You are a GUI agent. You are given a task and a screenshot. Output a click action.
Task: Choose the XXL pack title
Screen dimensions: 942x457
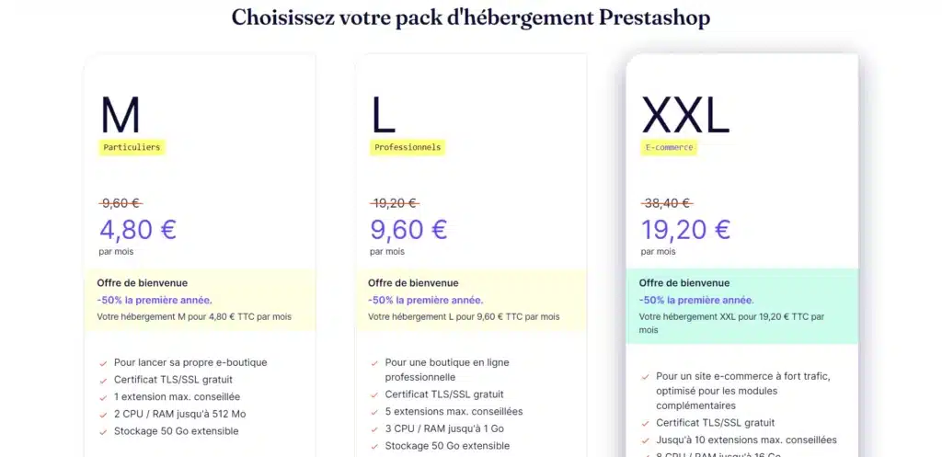[x=685, y=116]
